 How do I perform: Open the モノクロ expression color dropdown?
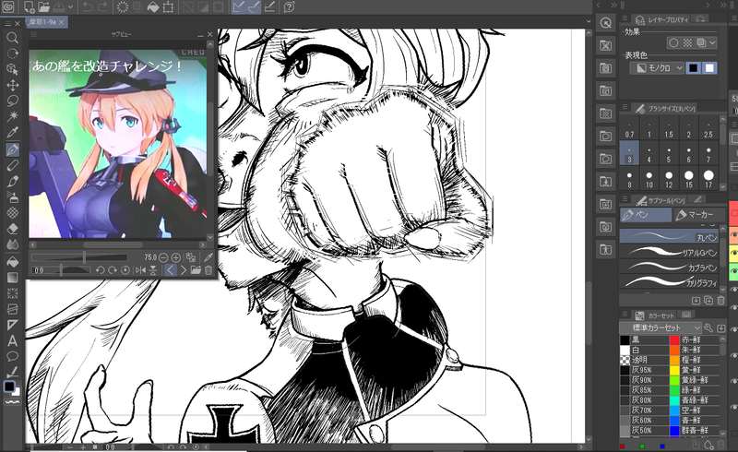coord(657,68)
